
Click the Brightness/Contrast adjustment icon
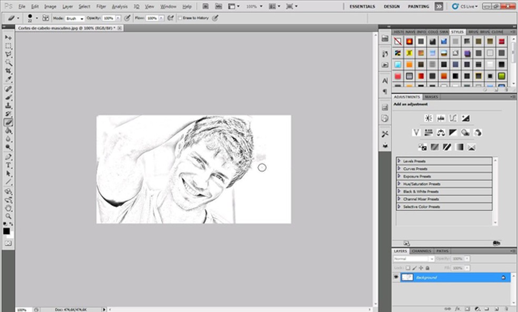(429, 118)
